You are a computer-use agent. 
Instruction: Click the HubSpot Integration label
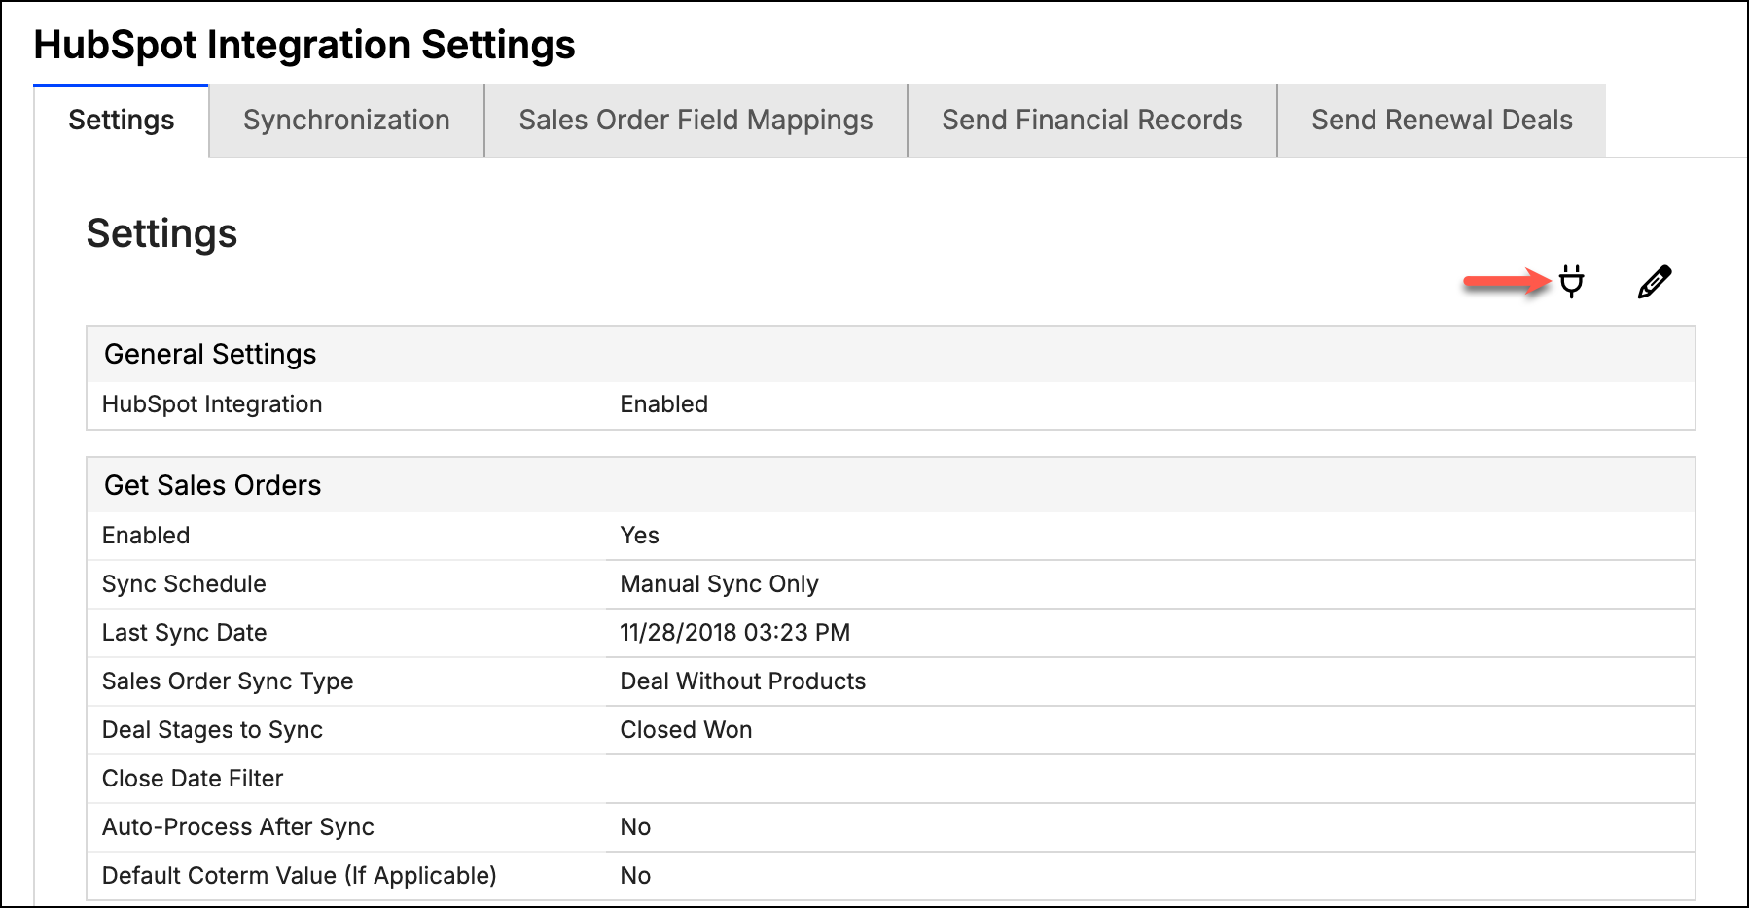pyautogui.click(x=212, y=404)
